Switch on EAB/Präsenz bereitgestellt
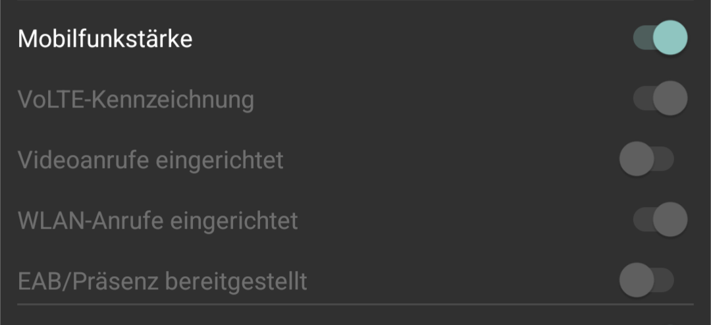 (x=646, y=281)
